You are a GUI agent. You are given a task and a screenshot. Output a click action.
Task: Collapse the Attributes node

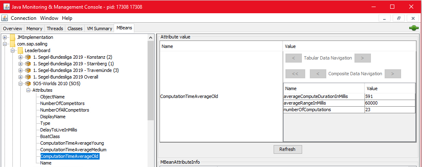tap(28, 90)
